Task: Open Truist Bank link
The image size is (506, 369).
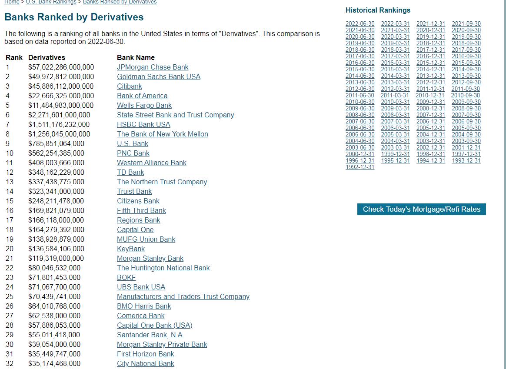Action: click(x=134, y=191)
